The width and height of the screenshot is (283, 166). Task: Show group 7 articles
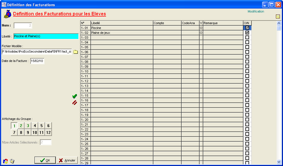(14, 132)
